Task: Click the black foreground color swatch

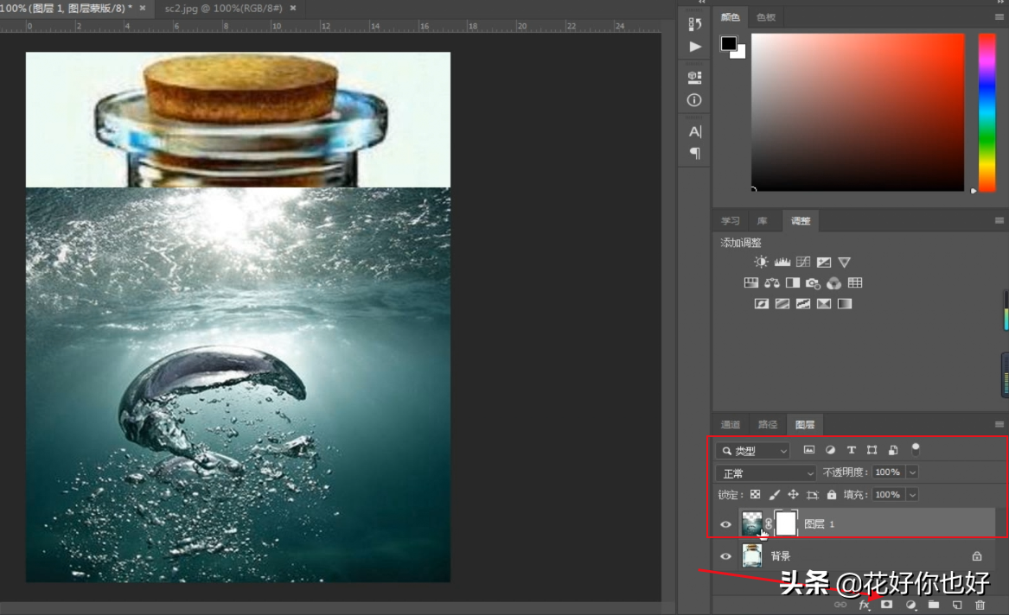Action: point(728,43)
